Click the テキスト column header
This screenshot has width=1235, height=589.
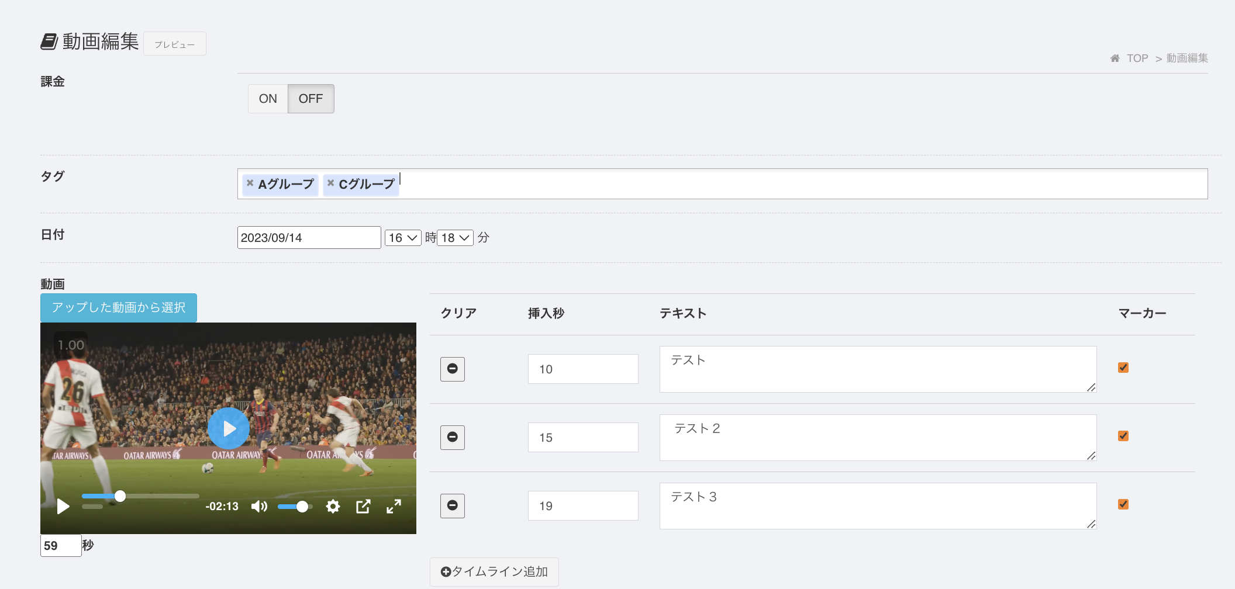(x=684, y=313)
